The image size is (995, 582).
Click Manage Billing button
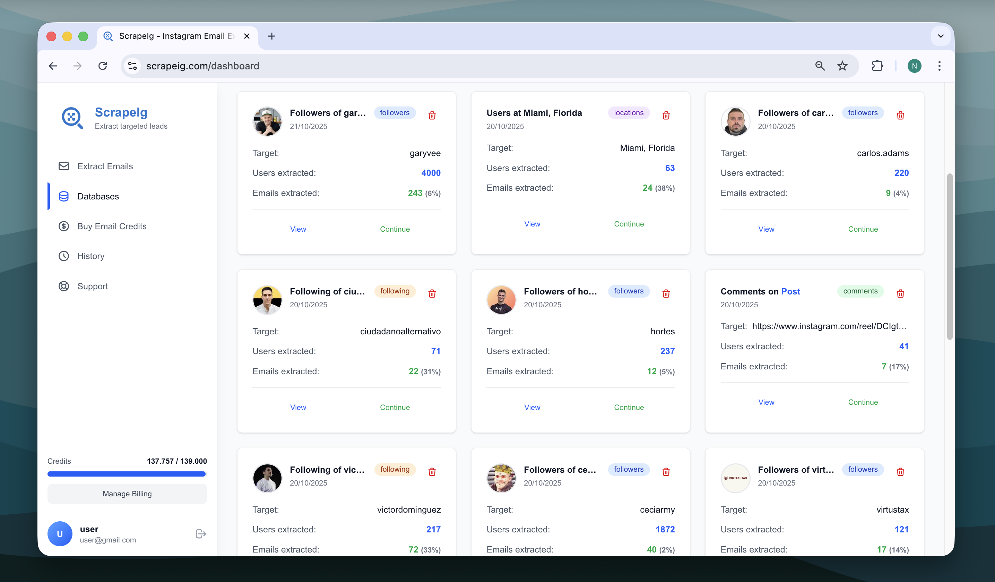point(127,494)
